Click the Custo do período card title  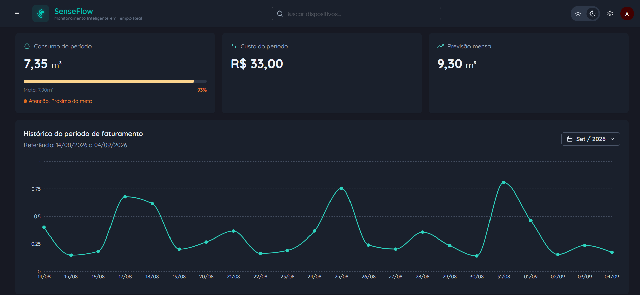tap(264, 46)
